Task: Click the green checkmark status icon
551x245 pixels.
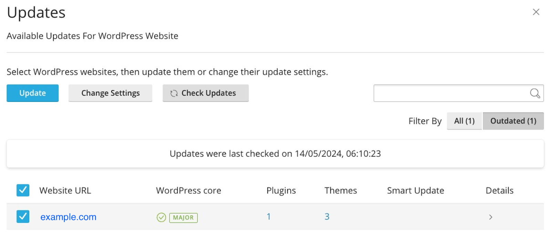Action: tap(161, 217)
